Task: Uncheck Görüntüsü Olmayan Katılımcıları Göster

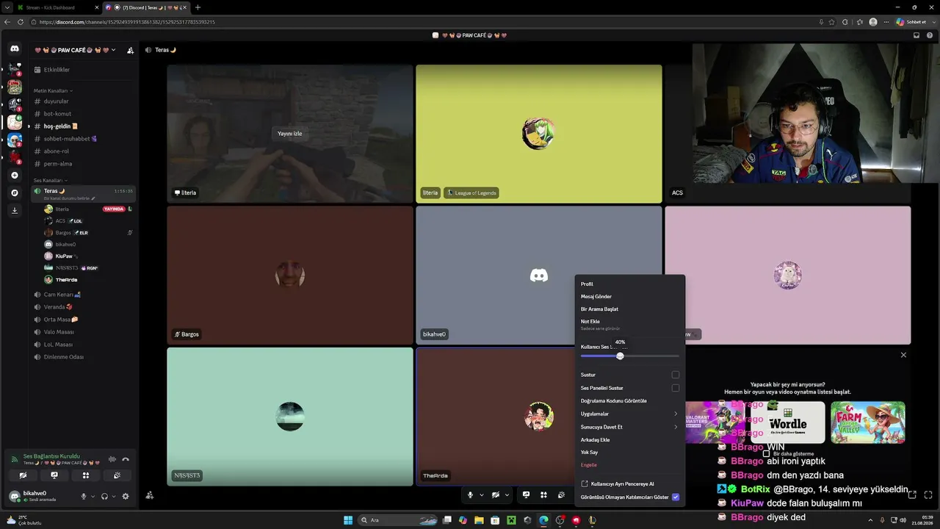Action: (x=676, y=497)
